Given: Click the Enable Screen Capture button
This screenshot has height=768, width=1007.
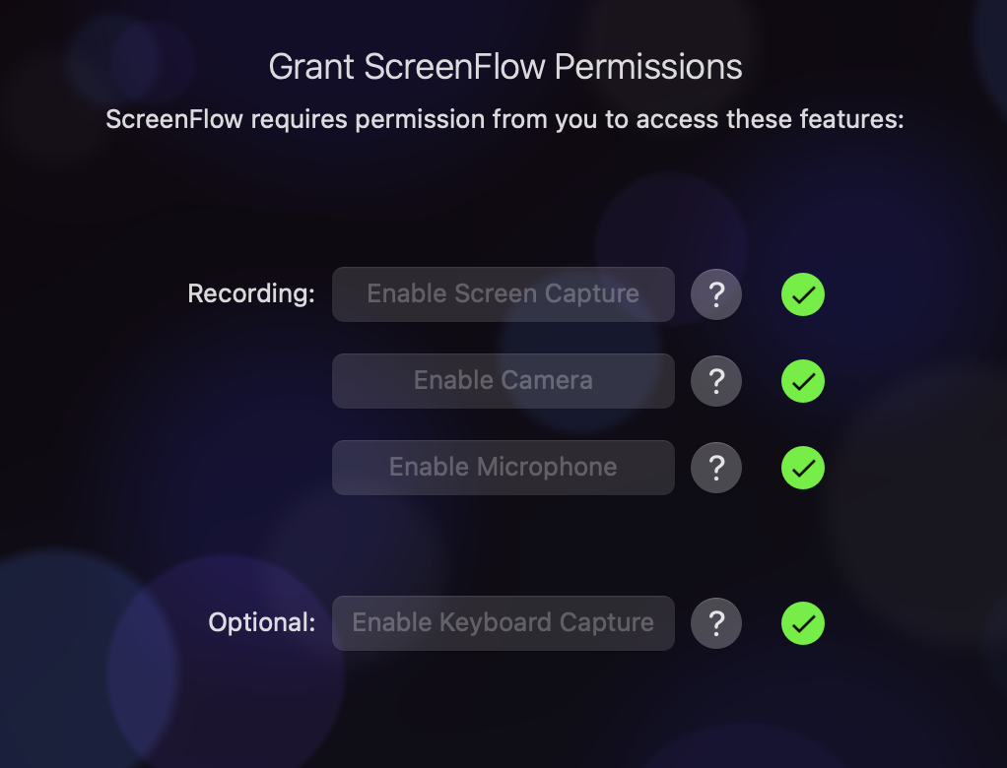Looking at the screenshot, I should click(x=503, y=294).
